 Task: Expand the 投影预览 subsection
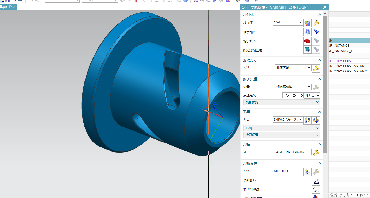282,102
